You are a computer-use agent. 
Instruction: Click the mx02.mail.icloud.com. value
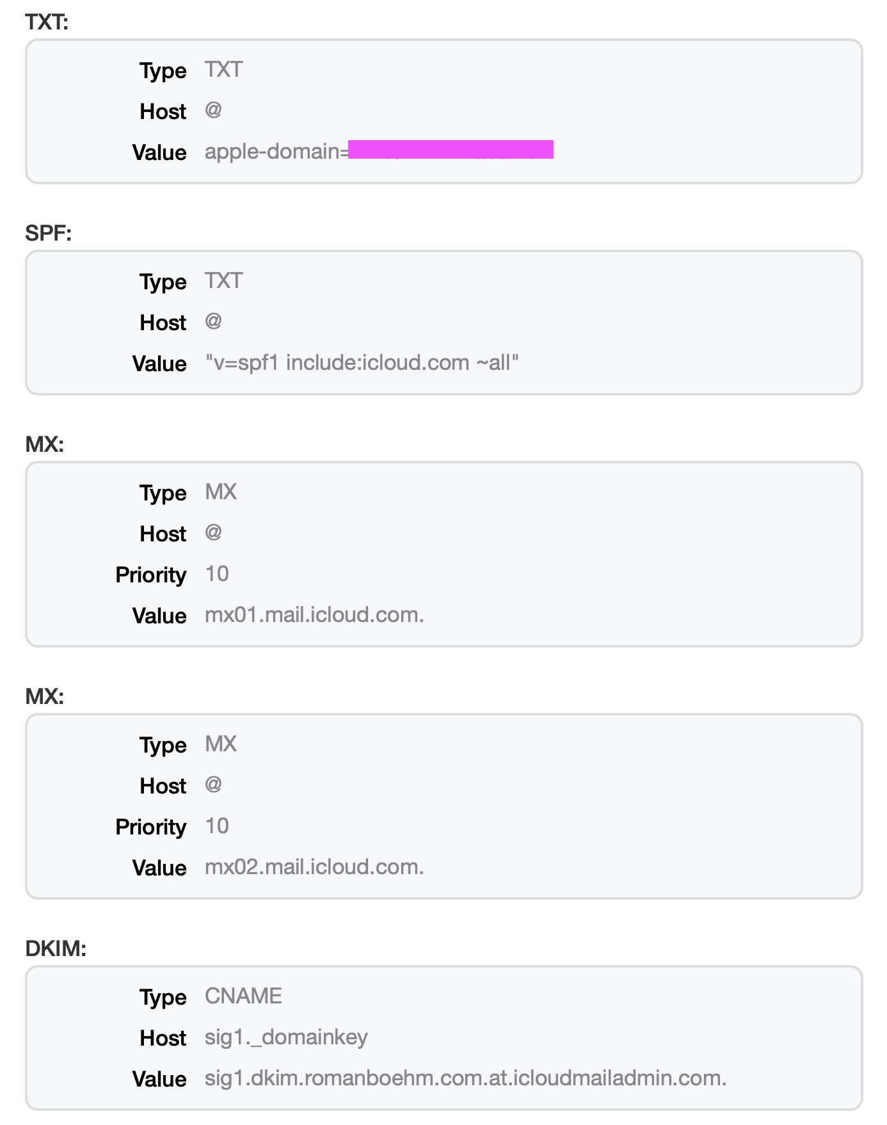pyautogui.click(x=314, y=867)
